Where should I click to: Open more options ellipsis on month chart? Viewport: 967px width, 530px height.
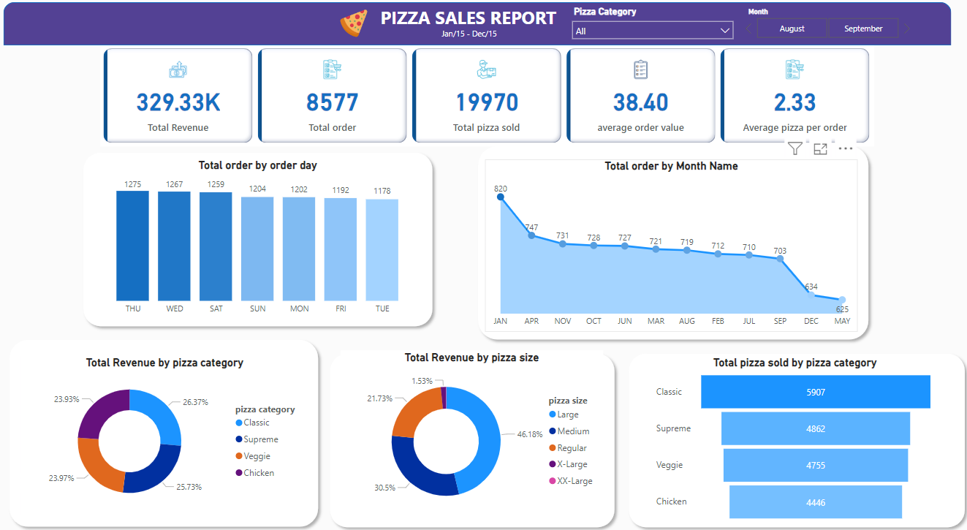tap(846, 149)
